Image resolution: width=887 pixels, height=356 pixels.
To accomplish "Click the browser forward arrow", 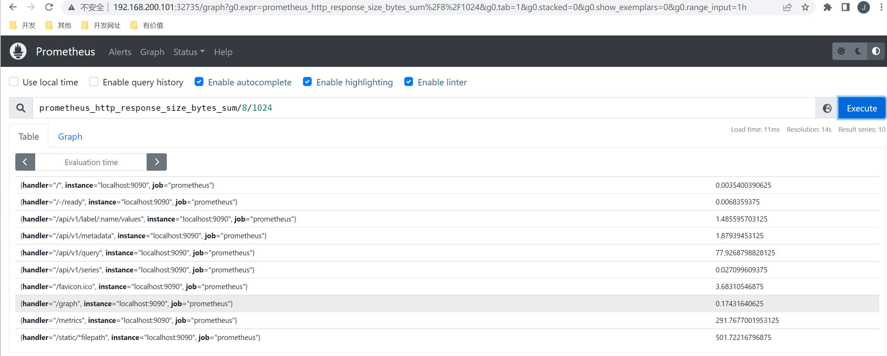I will pos(31,7).
